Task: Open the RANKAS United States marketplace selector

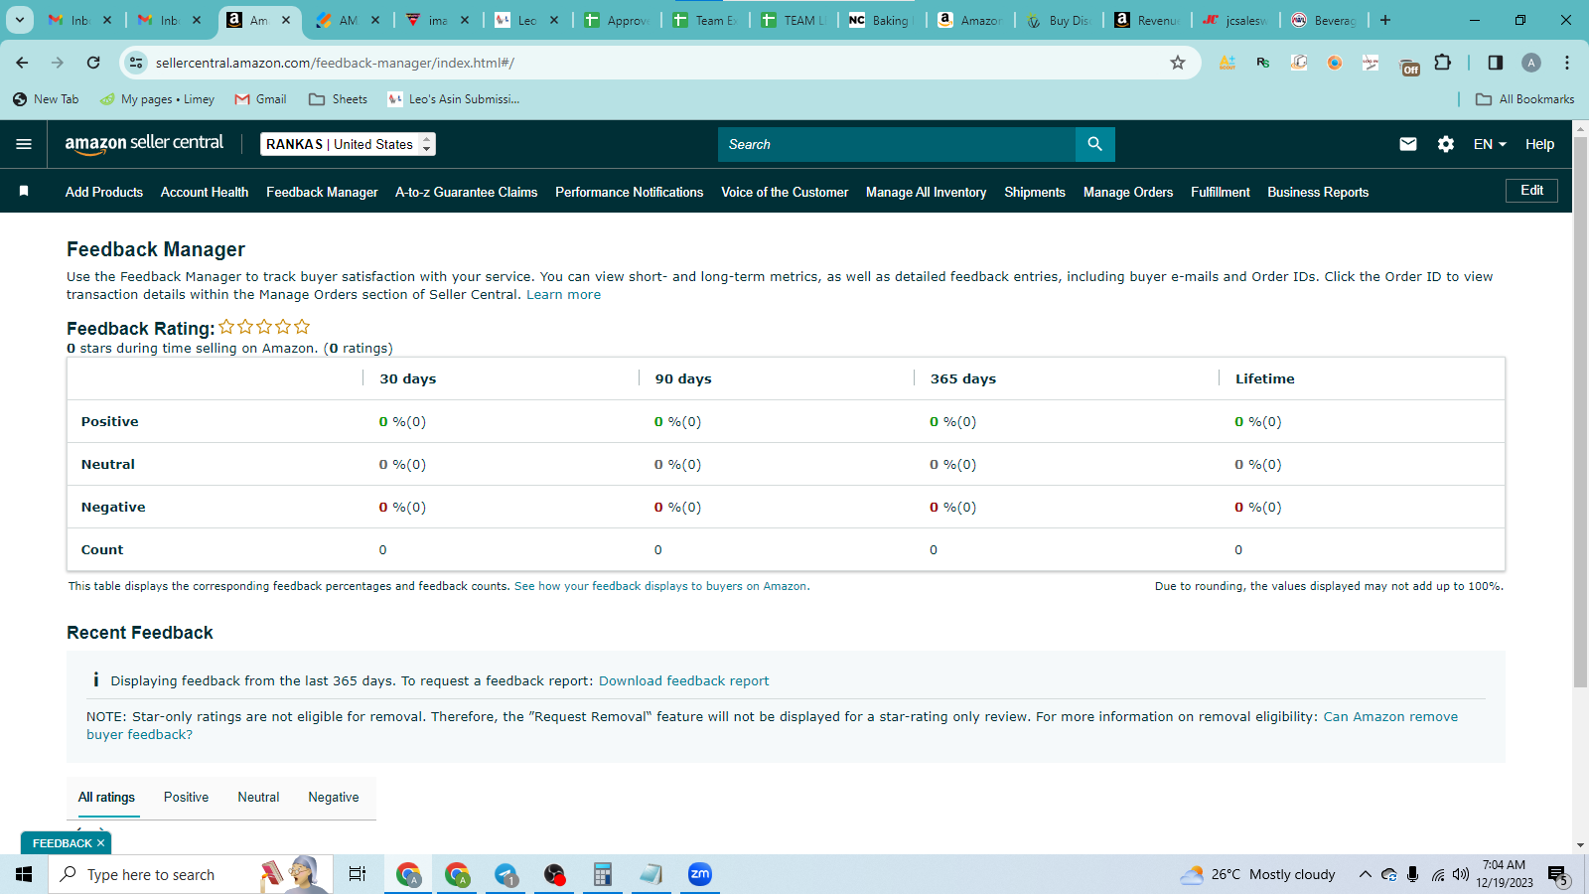Action: tap(348, 144)
